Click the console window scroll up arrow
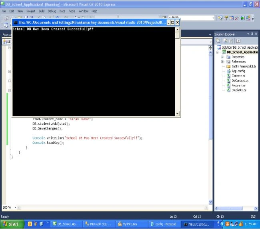 click(177, 30)
